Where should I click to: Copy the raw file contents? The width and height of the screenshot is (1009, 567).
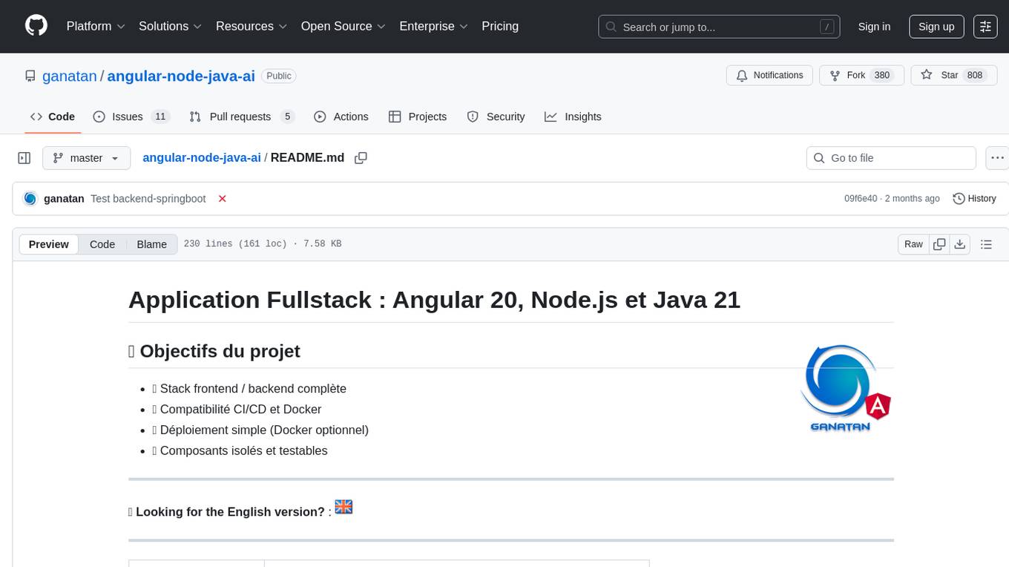[x=939, y=244]
